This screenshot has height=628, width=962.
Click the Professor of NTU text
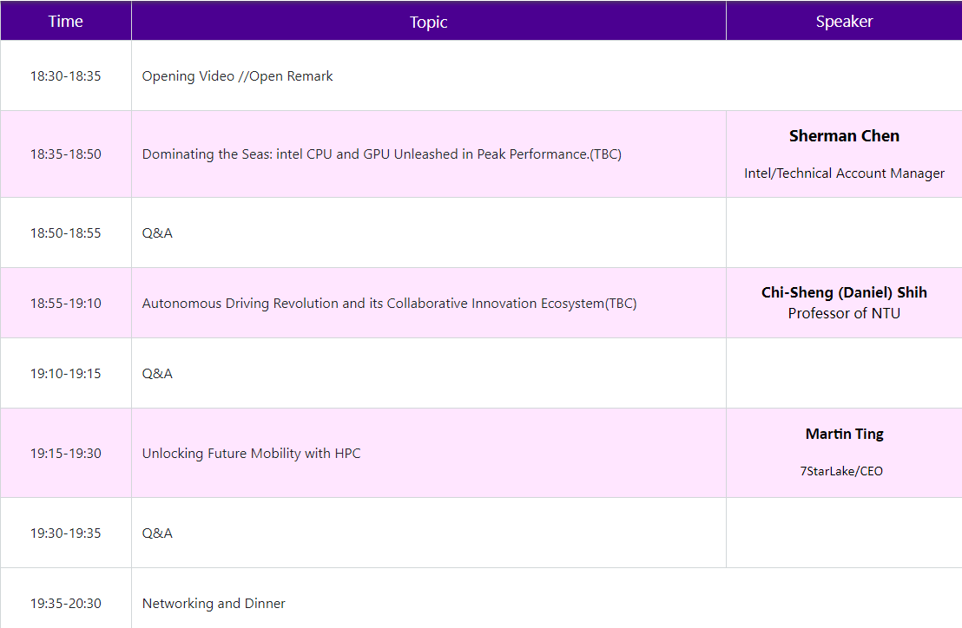click(844, 313)
